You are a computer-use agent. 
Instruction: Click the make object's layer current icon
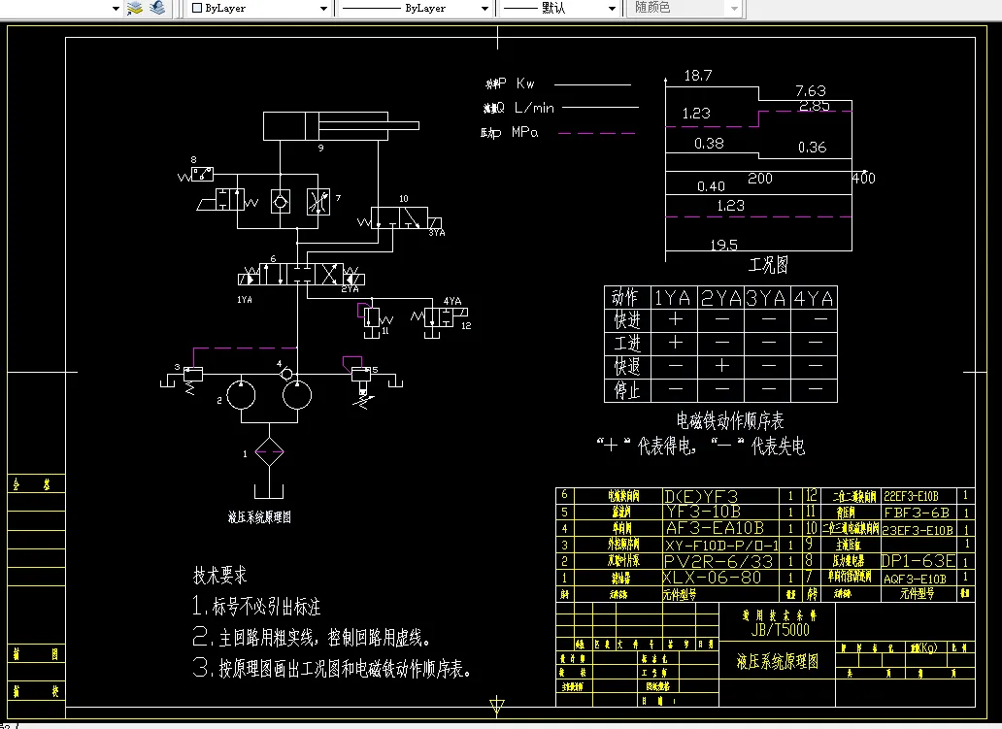135,8
